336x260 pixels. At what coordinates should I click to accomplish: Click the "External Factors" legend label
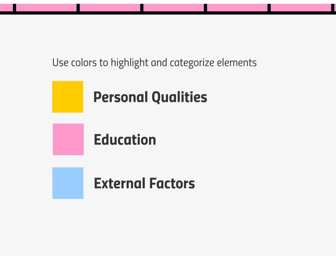[144, 184]
